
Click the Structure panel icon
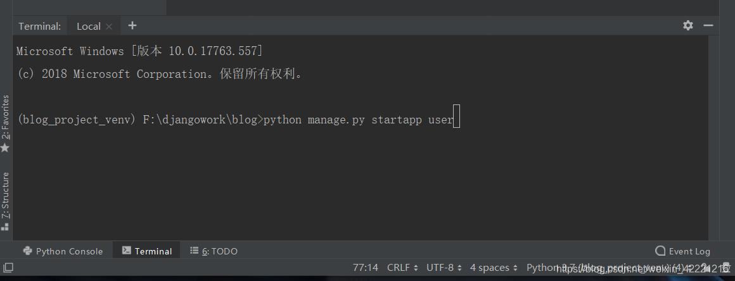(x=5, y=227)
